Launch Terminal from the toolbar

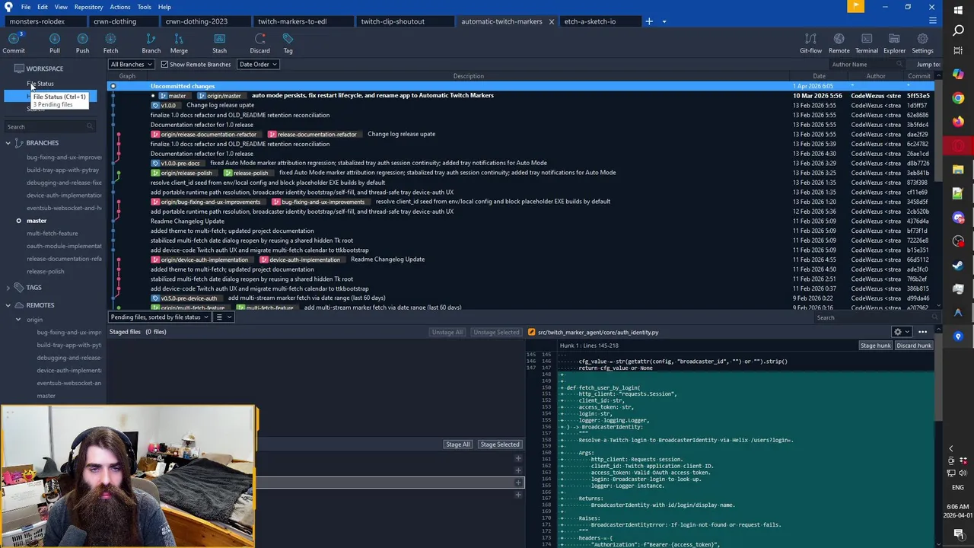(866, 43)
